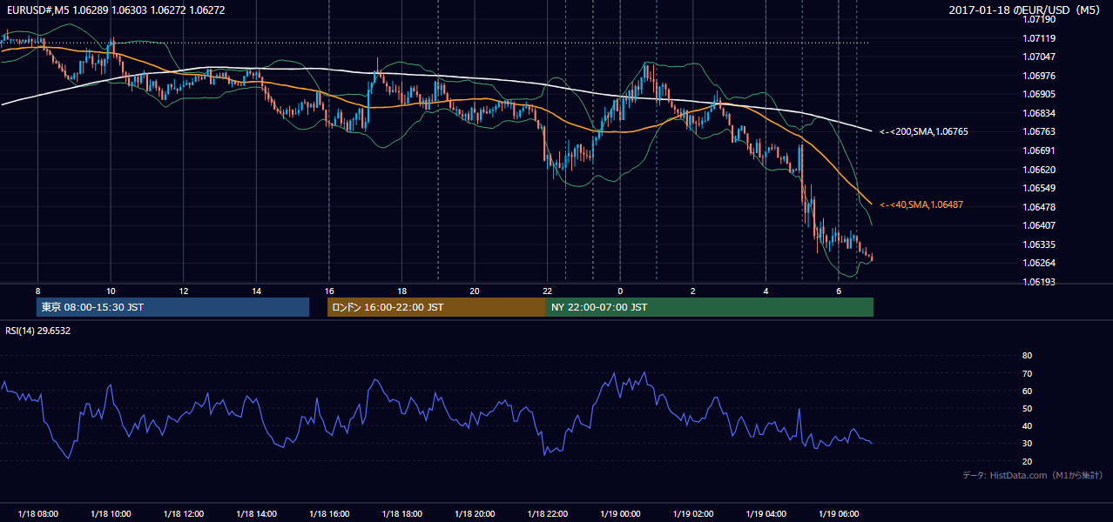1113x522 pixels.
Task: Click hour label 0 under price chart
Action: [620, 291]
